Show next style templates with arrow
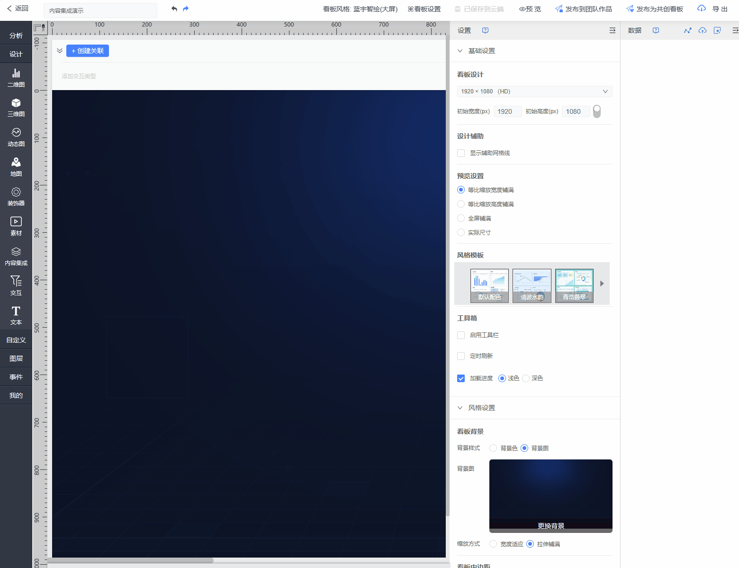 [x=602, y=284]
